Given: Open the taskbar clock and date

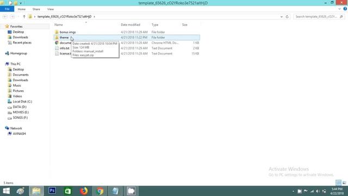Looking at the screenshot, I should click(337, 191).
